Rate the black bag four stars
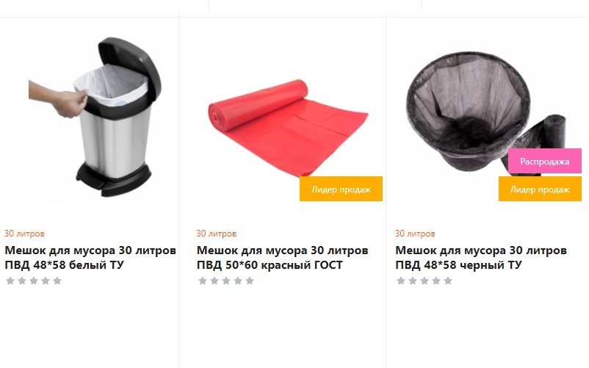This screenshot has height=368, width=589. point(436,281)
